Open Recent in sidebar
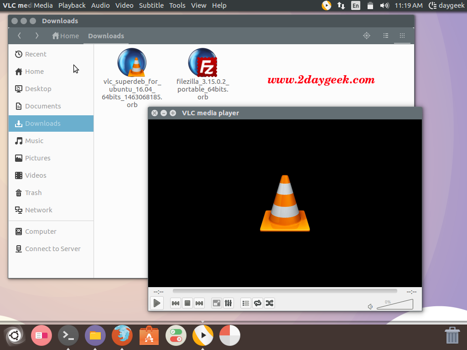Image resolution: width=467 pixels, height=350 pixels. coord(51,54)
